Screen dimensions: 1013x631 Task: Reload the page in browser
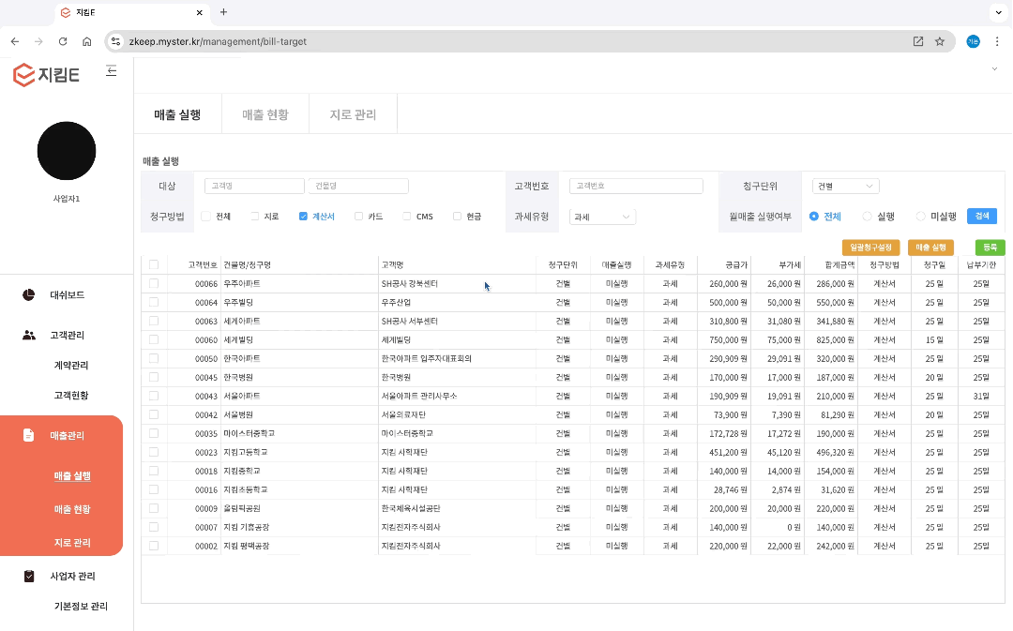click(63, 41)
